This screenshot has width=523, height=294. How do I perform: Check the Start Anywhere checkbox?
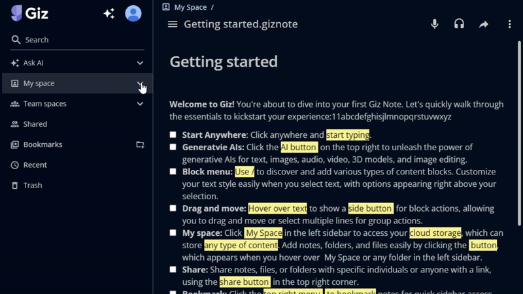click(x=173, y=135)
